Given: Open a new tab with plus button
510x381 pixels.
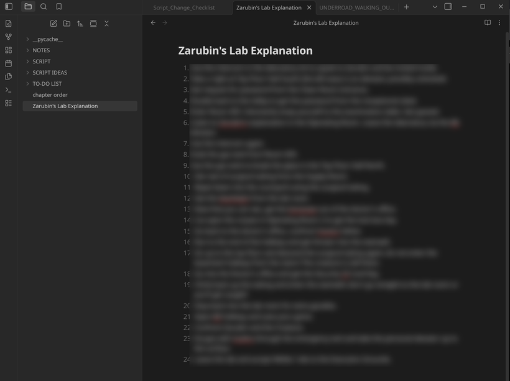Looking at the screenshot, I should pos(407,7).
